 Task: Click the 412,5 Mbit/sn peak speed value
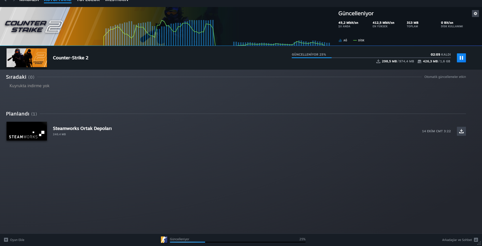click(383, 23)
